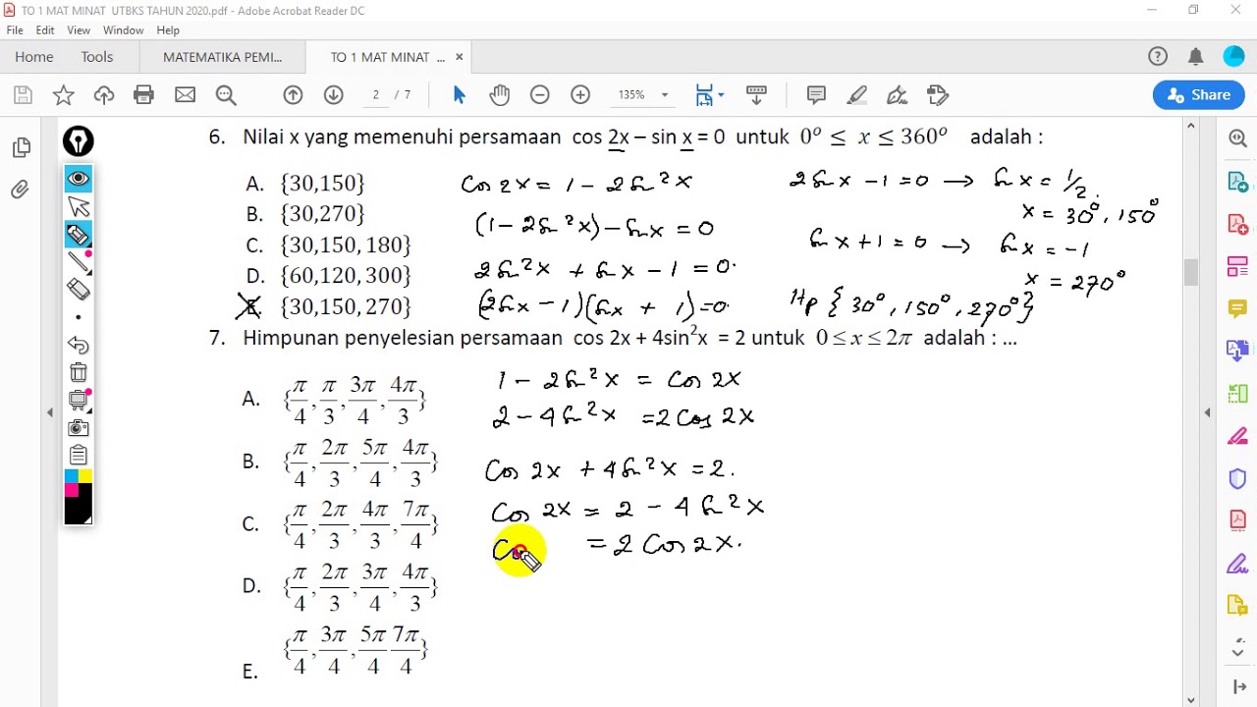Open the account profile avatar

coord(1233,57)
